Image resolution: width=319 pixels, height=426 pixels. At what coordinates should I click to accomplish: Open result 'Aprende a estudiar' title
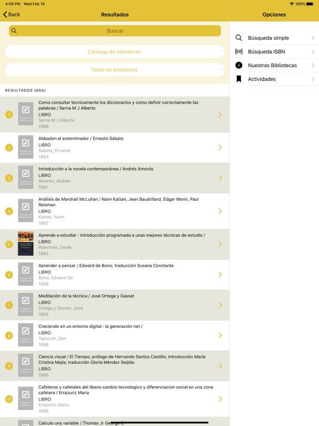point(122,235)
